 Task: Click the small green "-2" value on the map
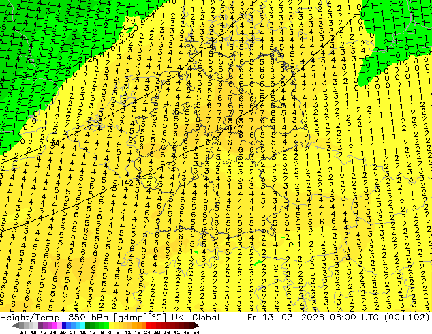[286, 237]
